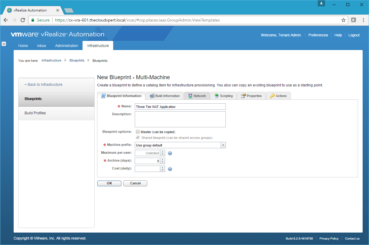Open the Machine prefix dropdown
The height and width of the screenshot is (245, 369).
click(x=223, y=145)
